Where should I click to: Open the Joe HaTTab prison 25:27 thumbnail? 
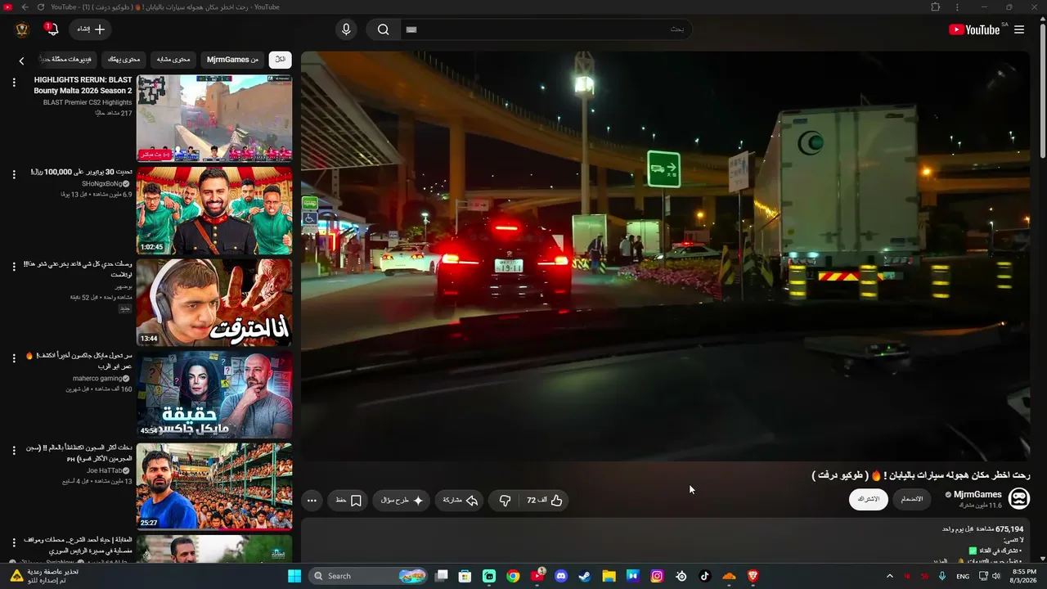214,487
